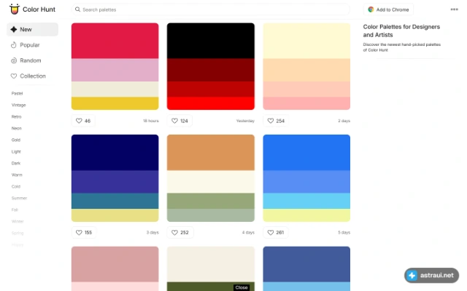Click the Chrome icon in Add to Chrome
467x291 pixels.
coord(371,9)
